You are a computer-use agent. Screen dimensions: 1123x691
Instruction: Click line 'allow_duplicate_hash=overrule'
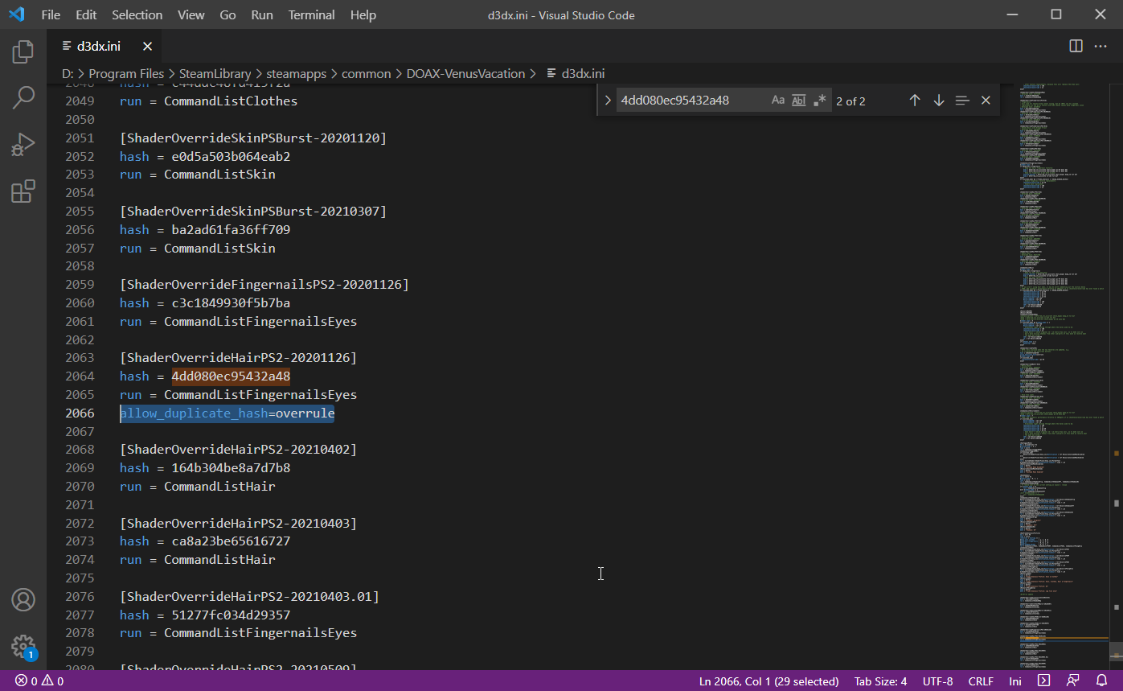tap(227, 413)
